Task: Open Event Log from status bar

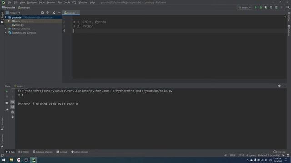Action: (x=279, y=152)
